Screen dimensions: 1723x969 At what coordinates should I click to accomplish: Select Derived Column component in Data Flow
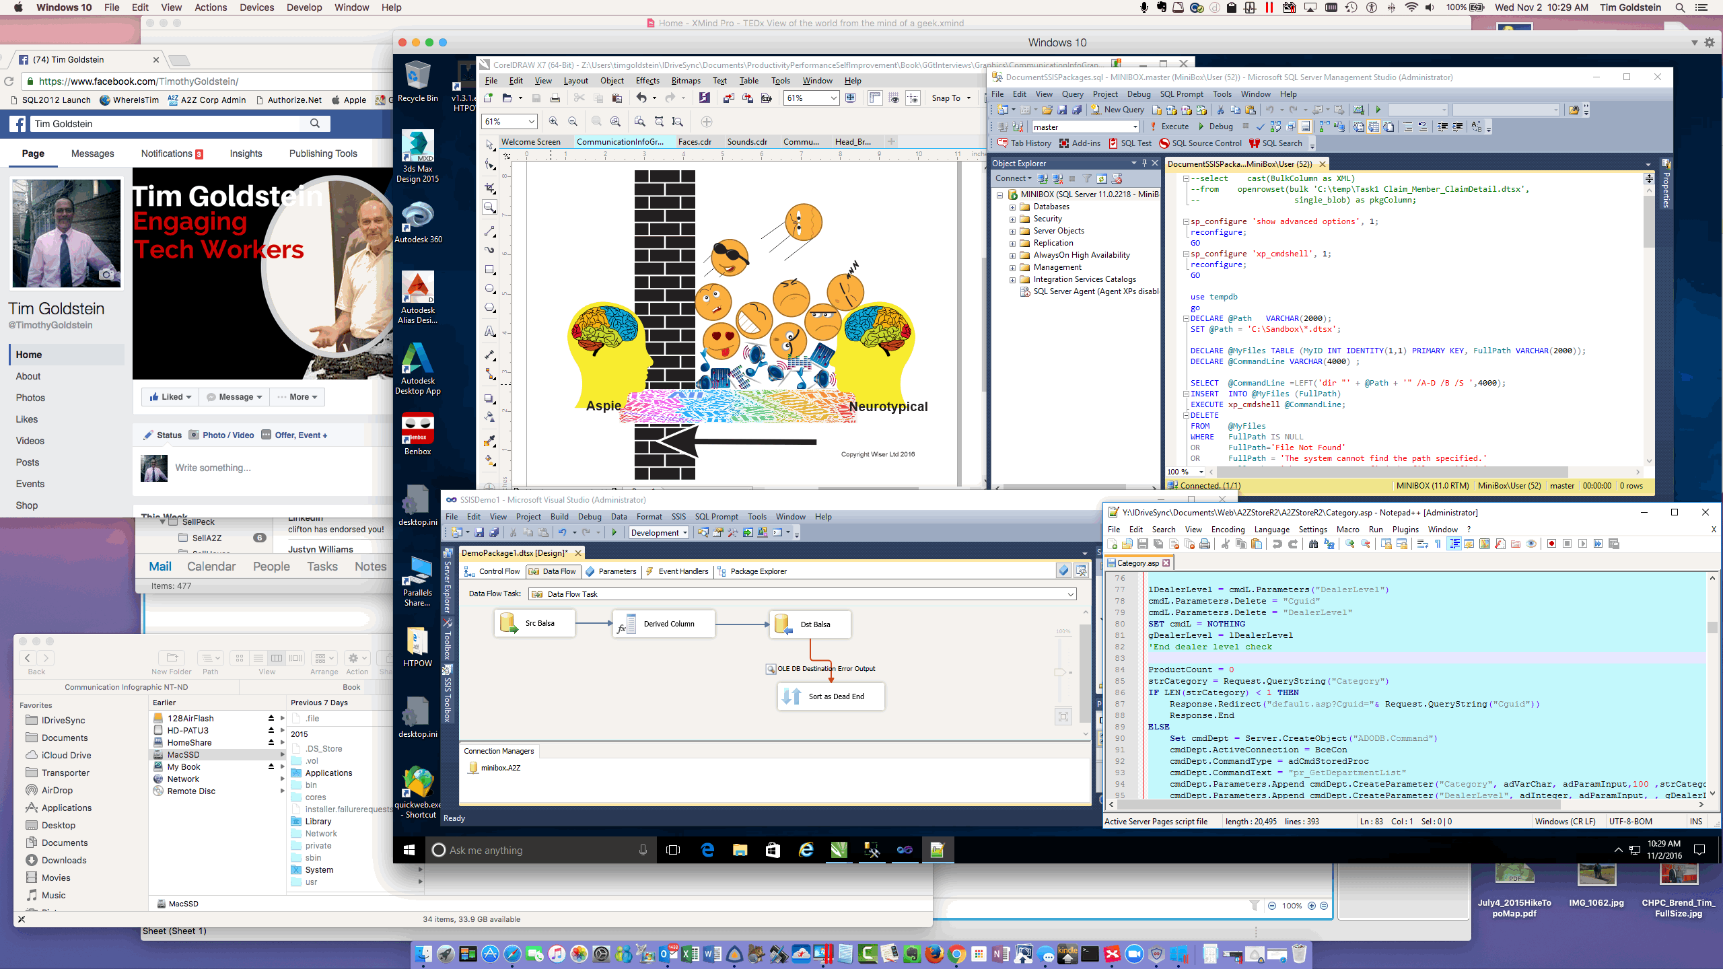[664, 624]
